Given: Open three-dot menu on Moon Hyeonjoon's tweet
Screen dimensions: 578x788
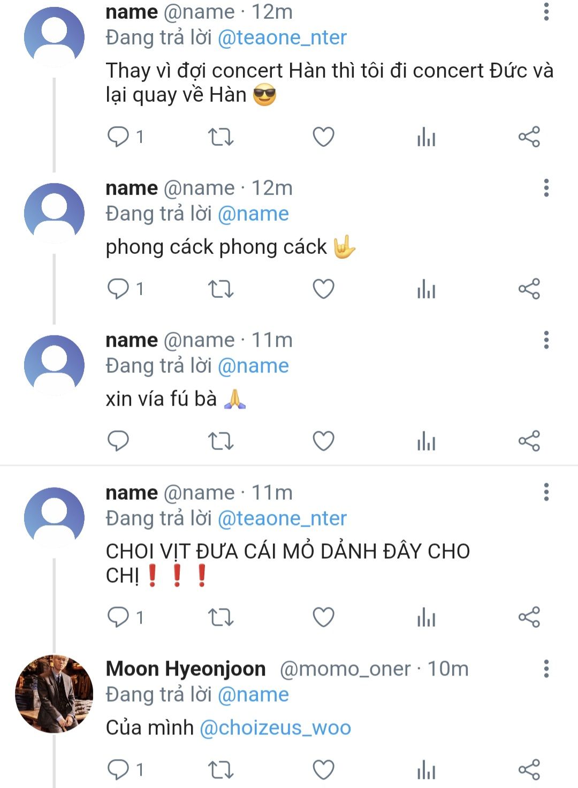Looking at the screenshot, I should pyautogui.click(x=546, y=669).
